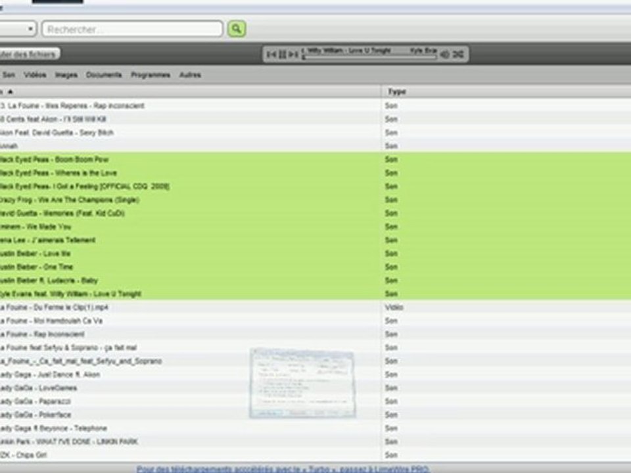Select Kyle Evans feat. Willy William - Love U Tonight

click(x=315, y=294)
